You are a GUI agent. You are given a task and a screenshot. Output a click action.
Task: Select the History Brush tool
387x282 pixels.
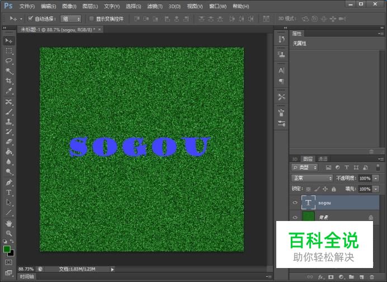point(9,131)
